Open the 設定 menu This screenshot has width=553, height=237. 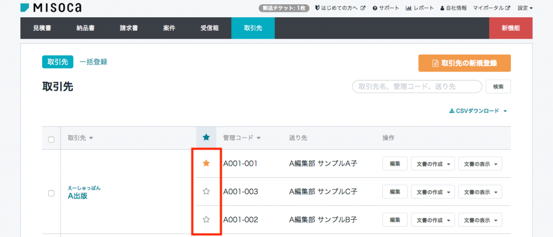pyautogui.click(x=525, y=8)
